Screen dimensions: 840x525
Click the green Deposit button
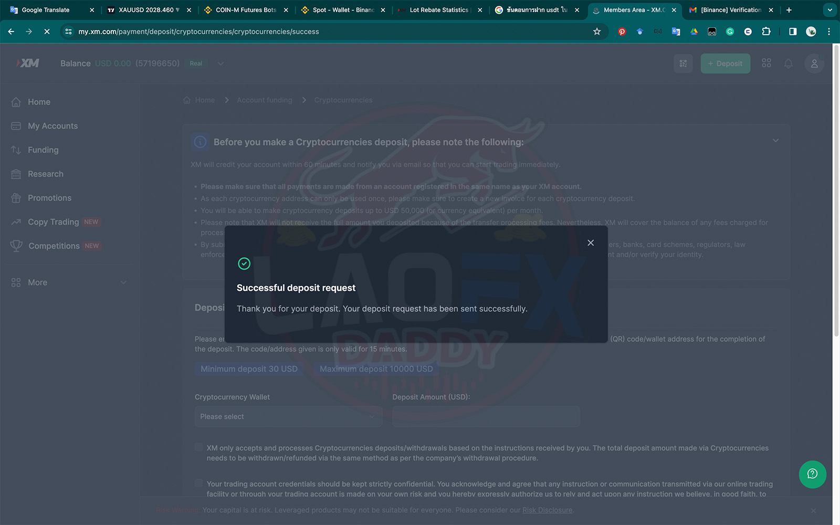tap(725, 64)
